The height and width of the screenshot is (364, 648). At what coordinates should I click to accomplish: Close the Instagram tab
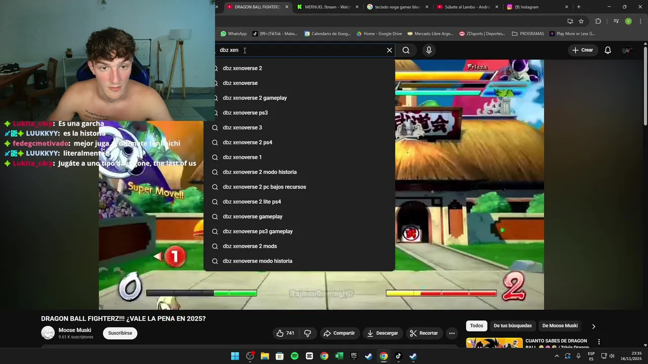tap(566, 7)
